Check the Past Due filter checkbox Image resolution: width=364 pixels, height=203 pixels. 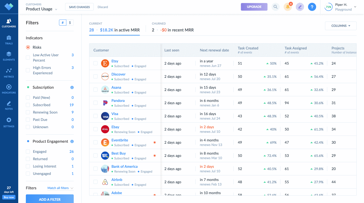click(28, 120)
